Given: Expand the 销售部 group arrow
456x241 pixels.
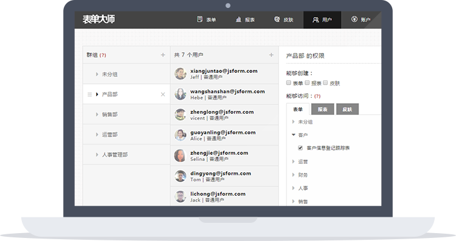Looking at the screenshot, I should coord(97,114).
